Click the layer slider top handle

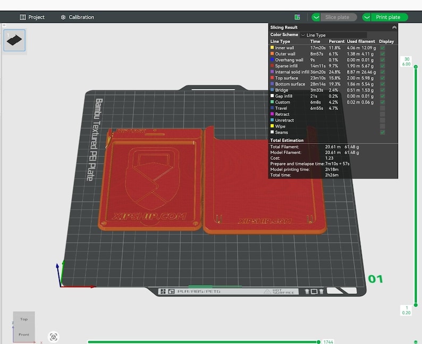coord(416,66)
